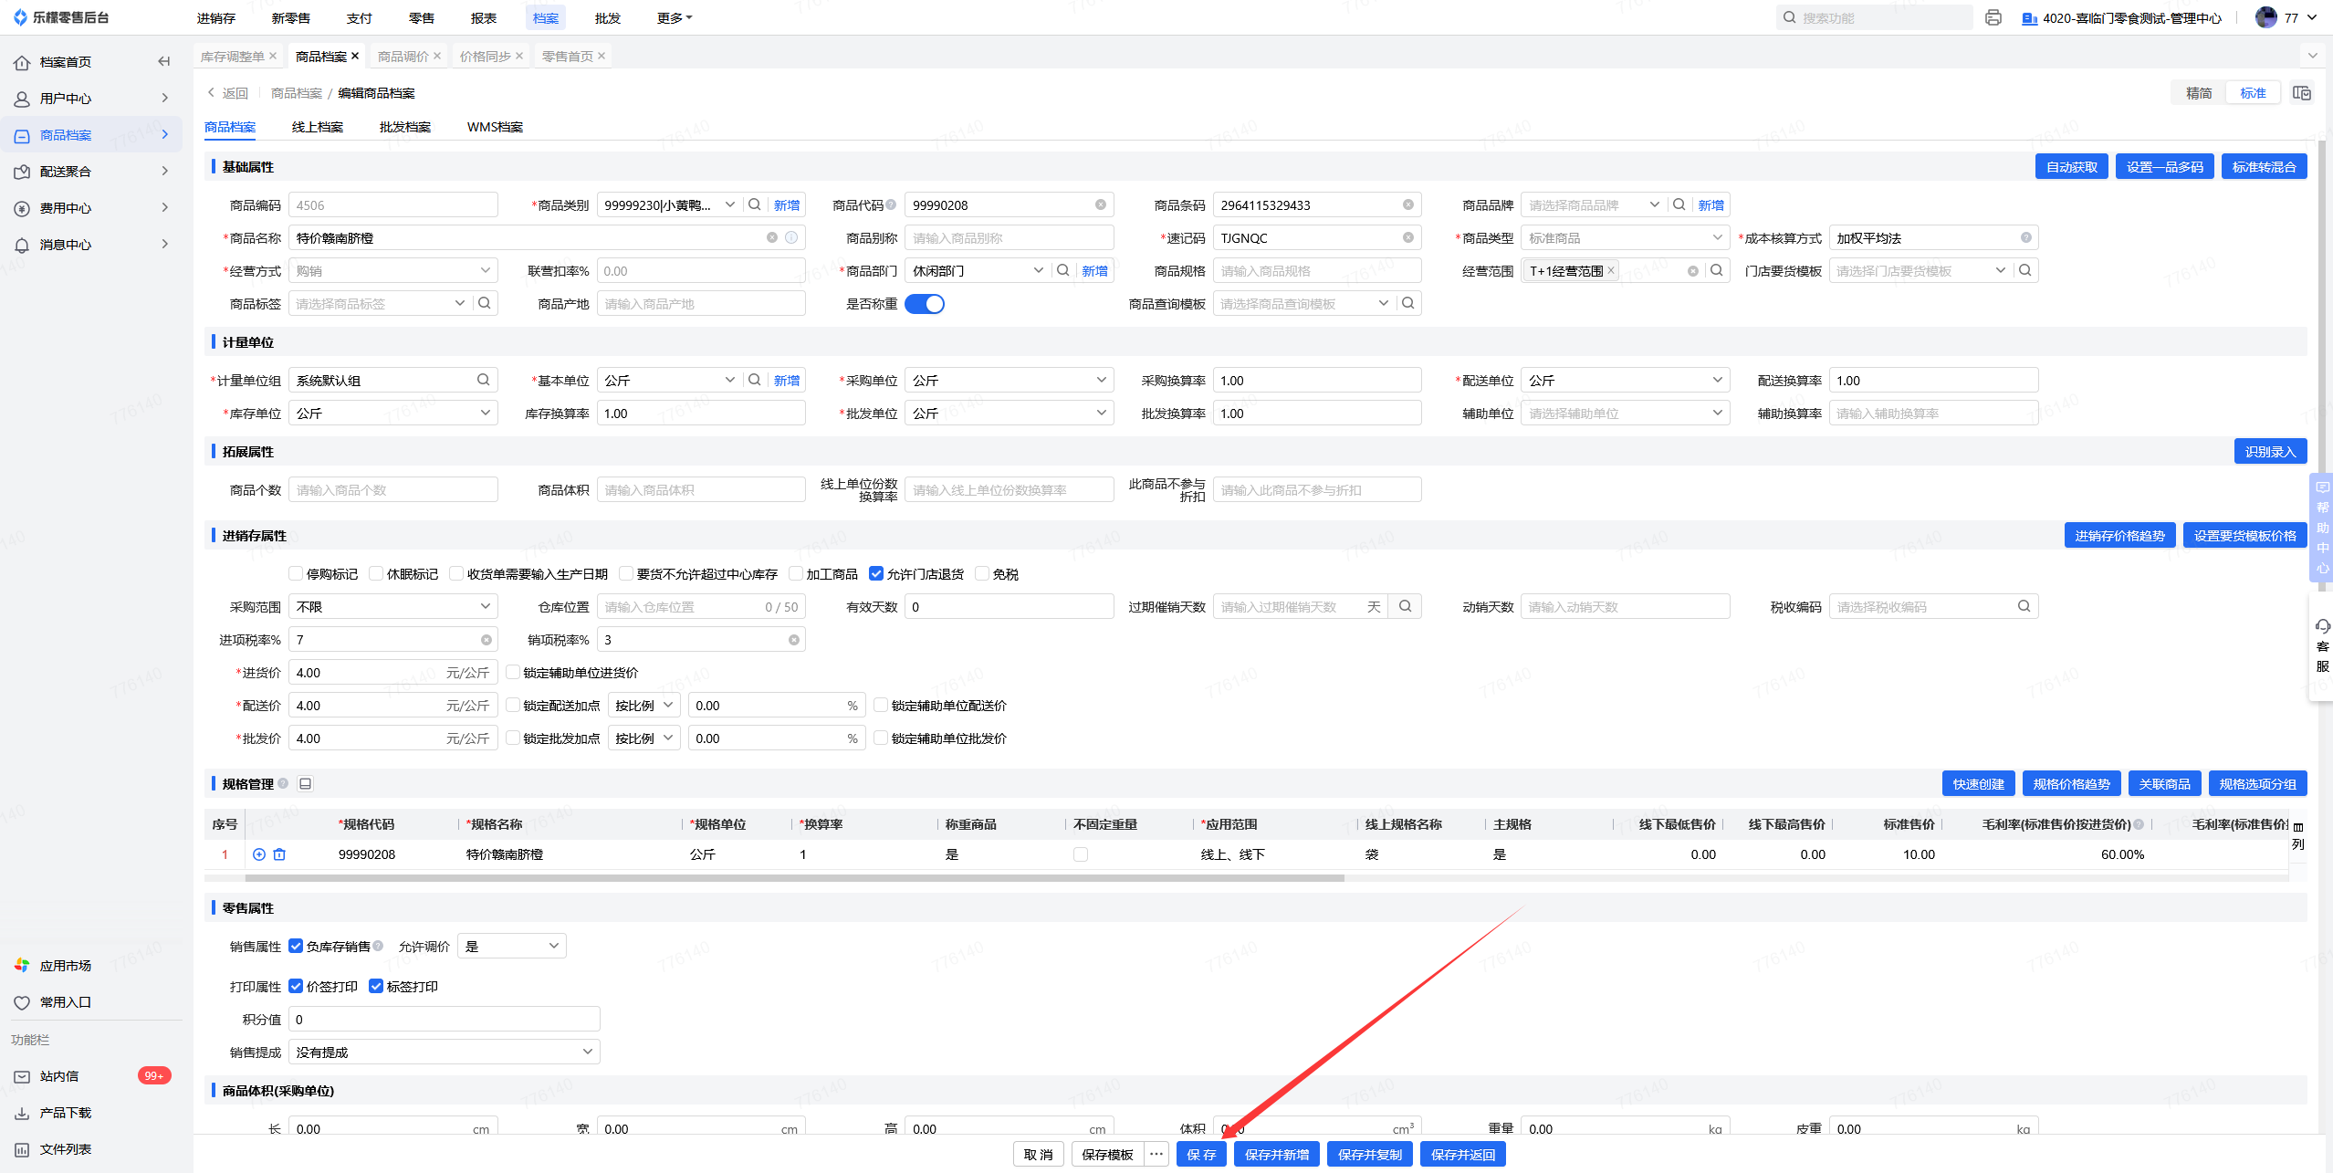
Task: Click the 自动获取 button
Action: [2071, 167]
